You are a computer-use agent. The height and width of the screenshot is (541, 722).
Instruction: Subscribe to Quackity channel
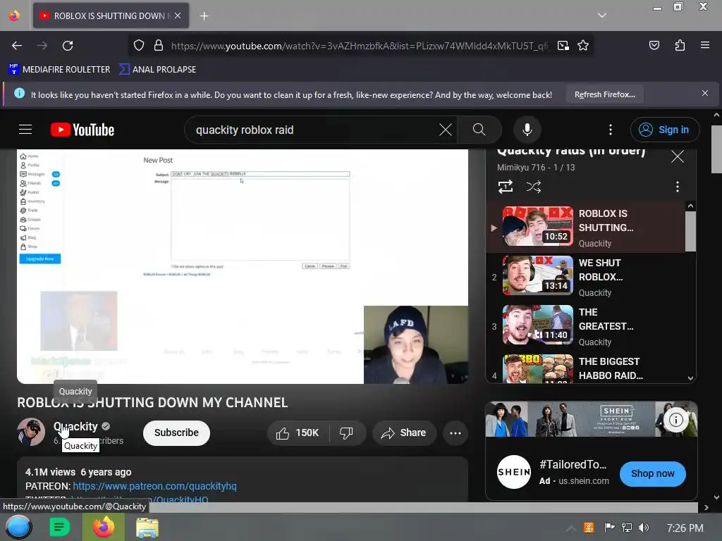pos(176,433)
